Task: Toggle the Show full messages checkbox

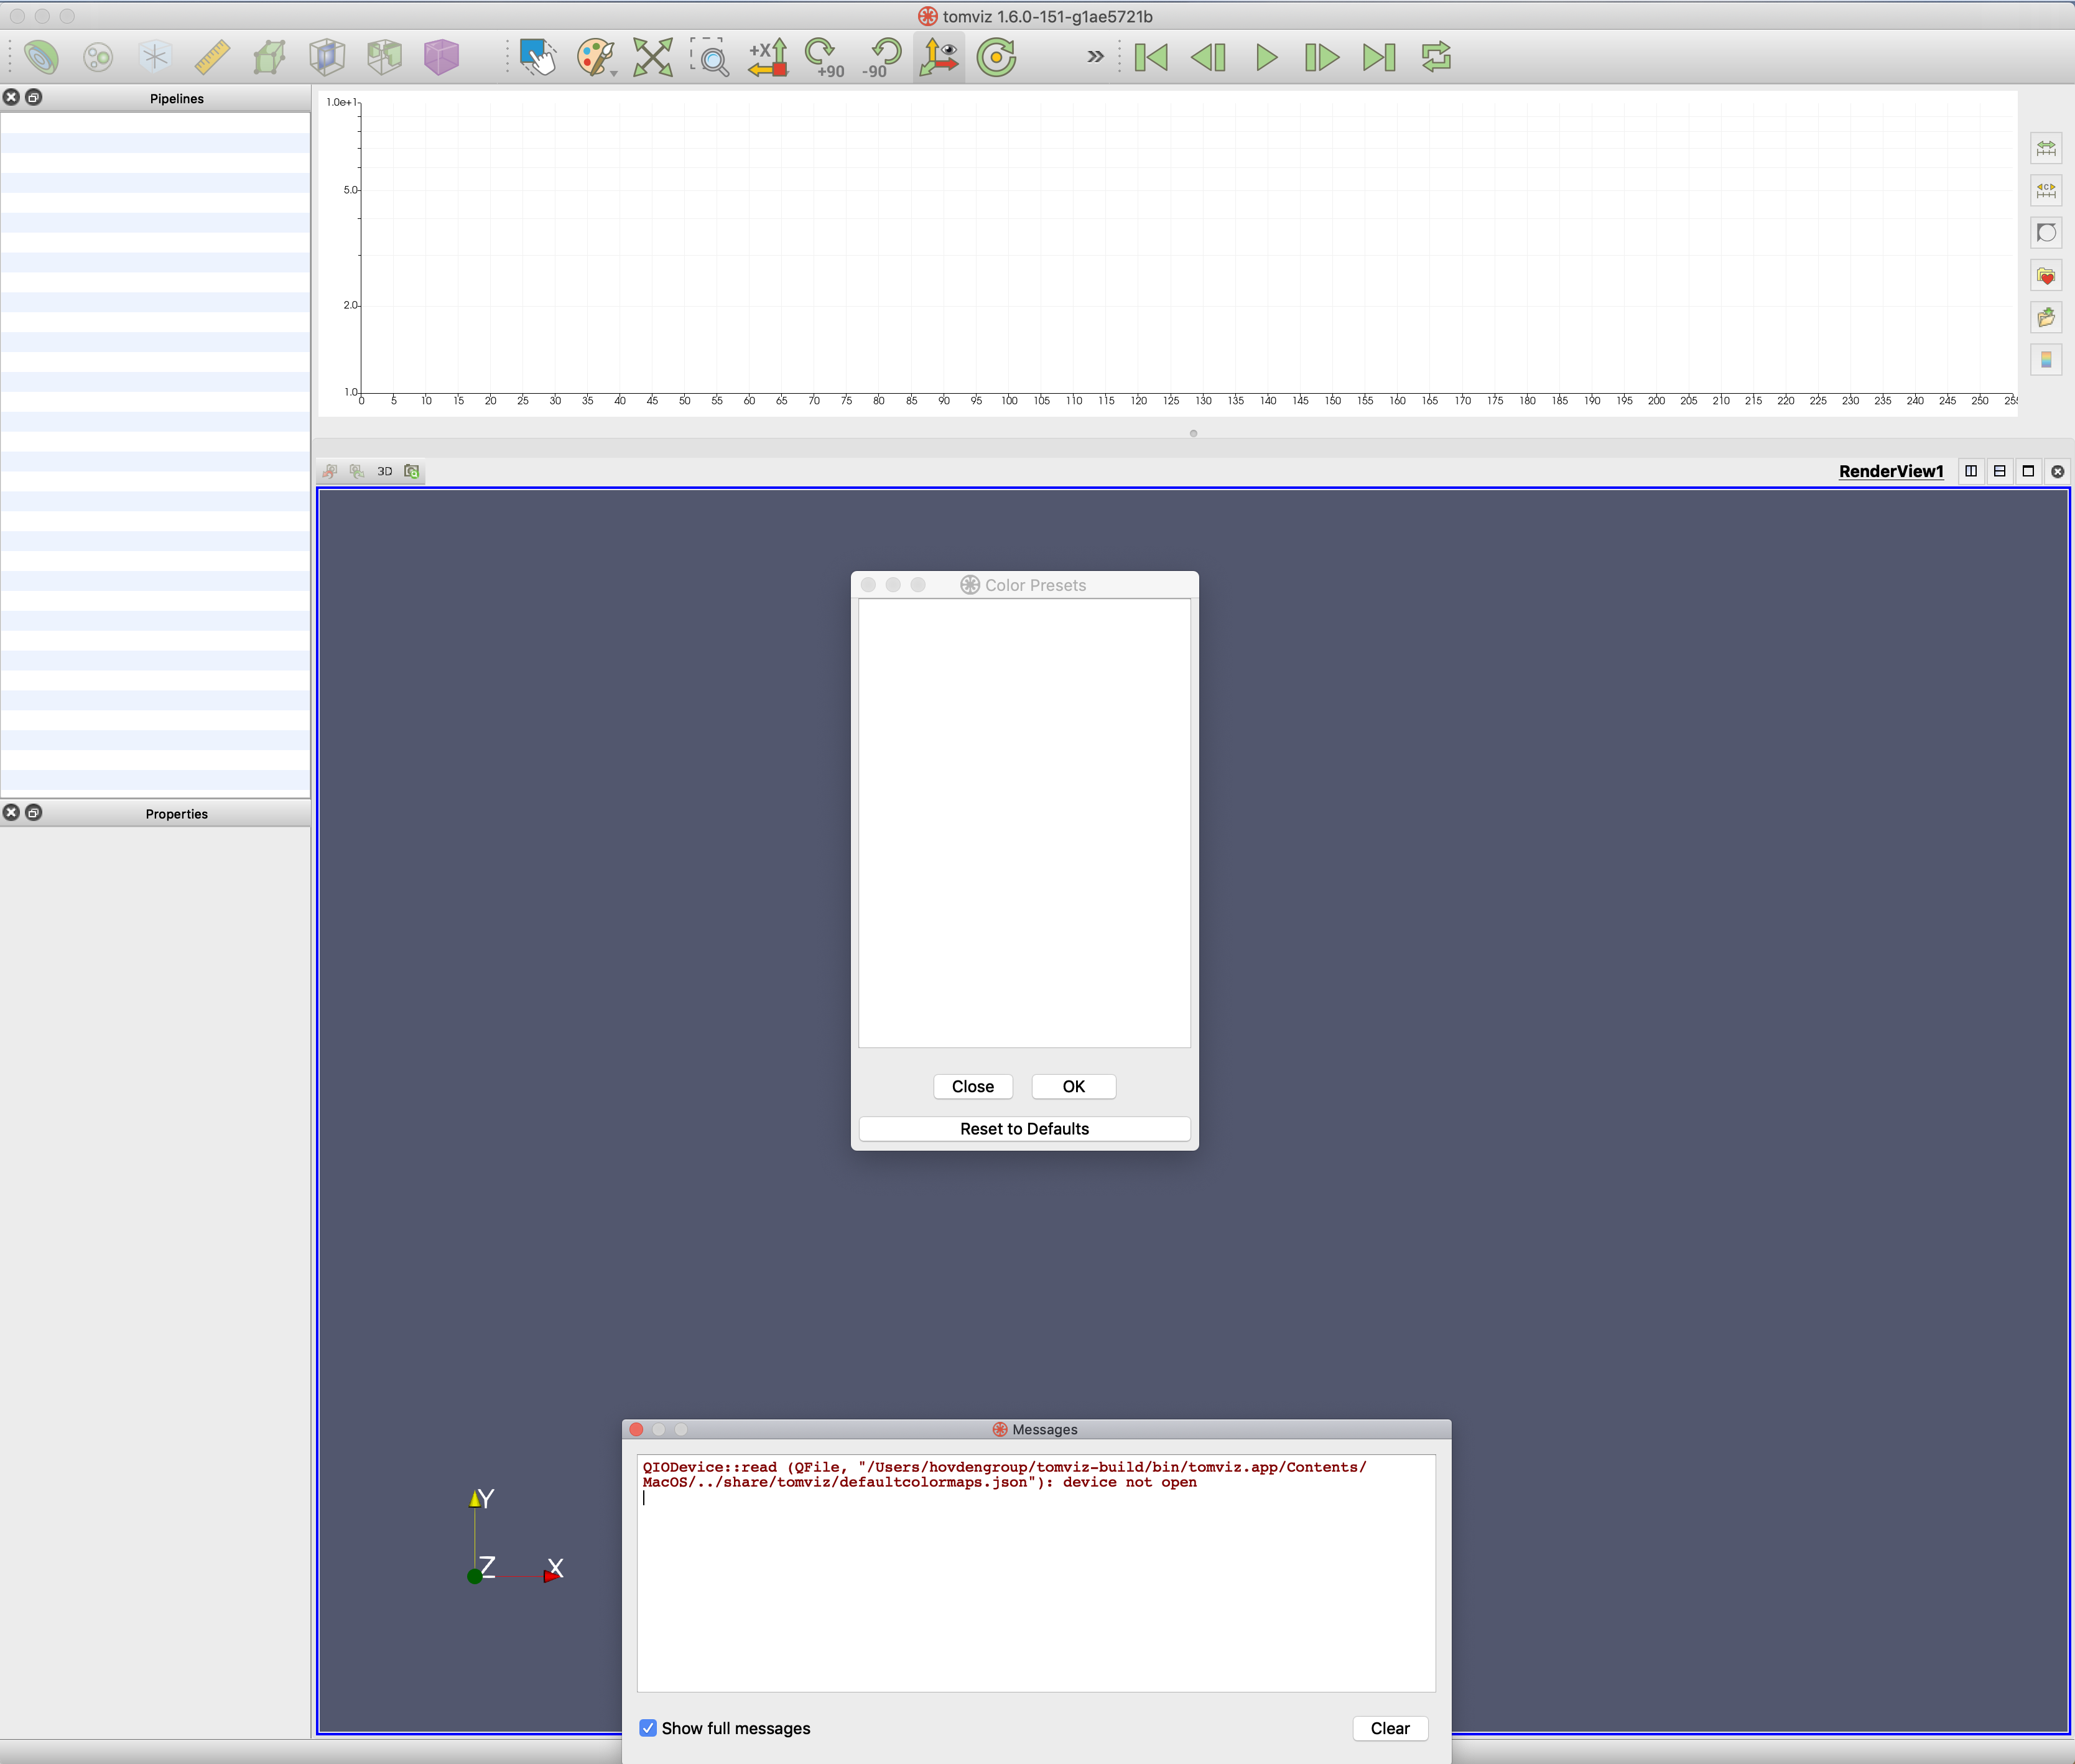Action: tap(649, 1728)
